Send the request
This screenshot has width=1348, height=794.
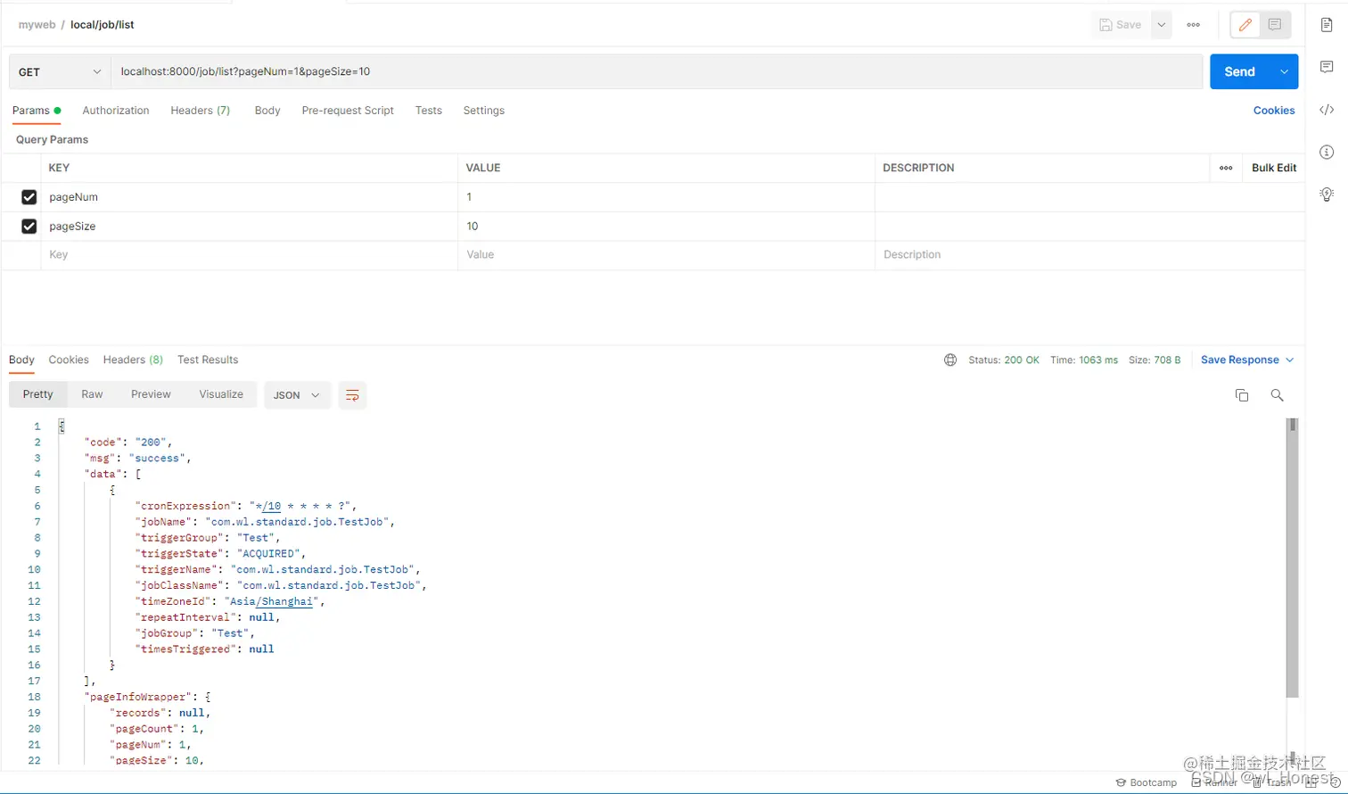[1239, 71]
